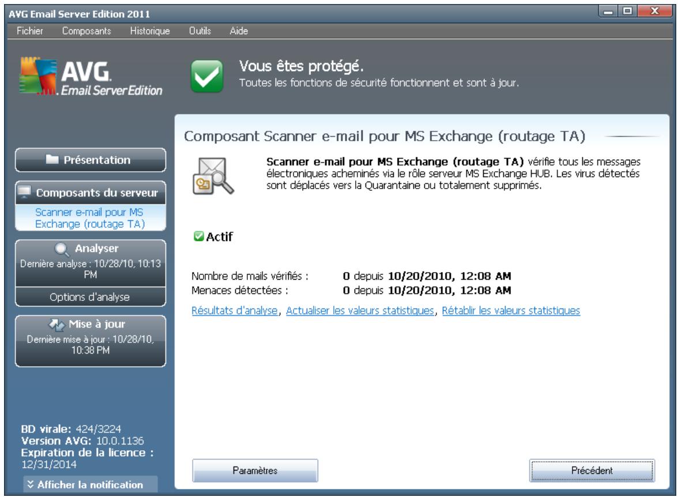Open Options d'analyse
Viewport: 678px width, 497px height.
(90, 297)
